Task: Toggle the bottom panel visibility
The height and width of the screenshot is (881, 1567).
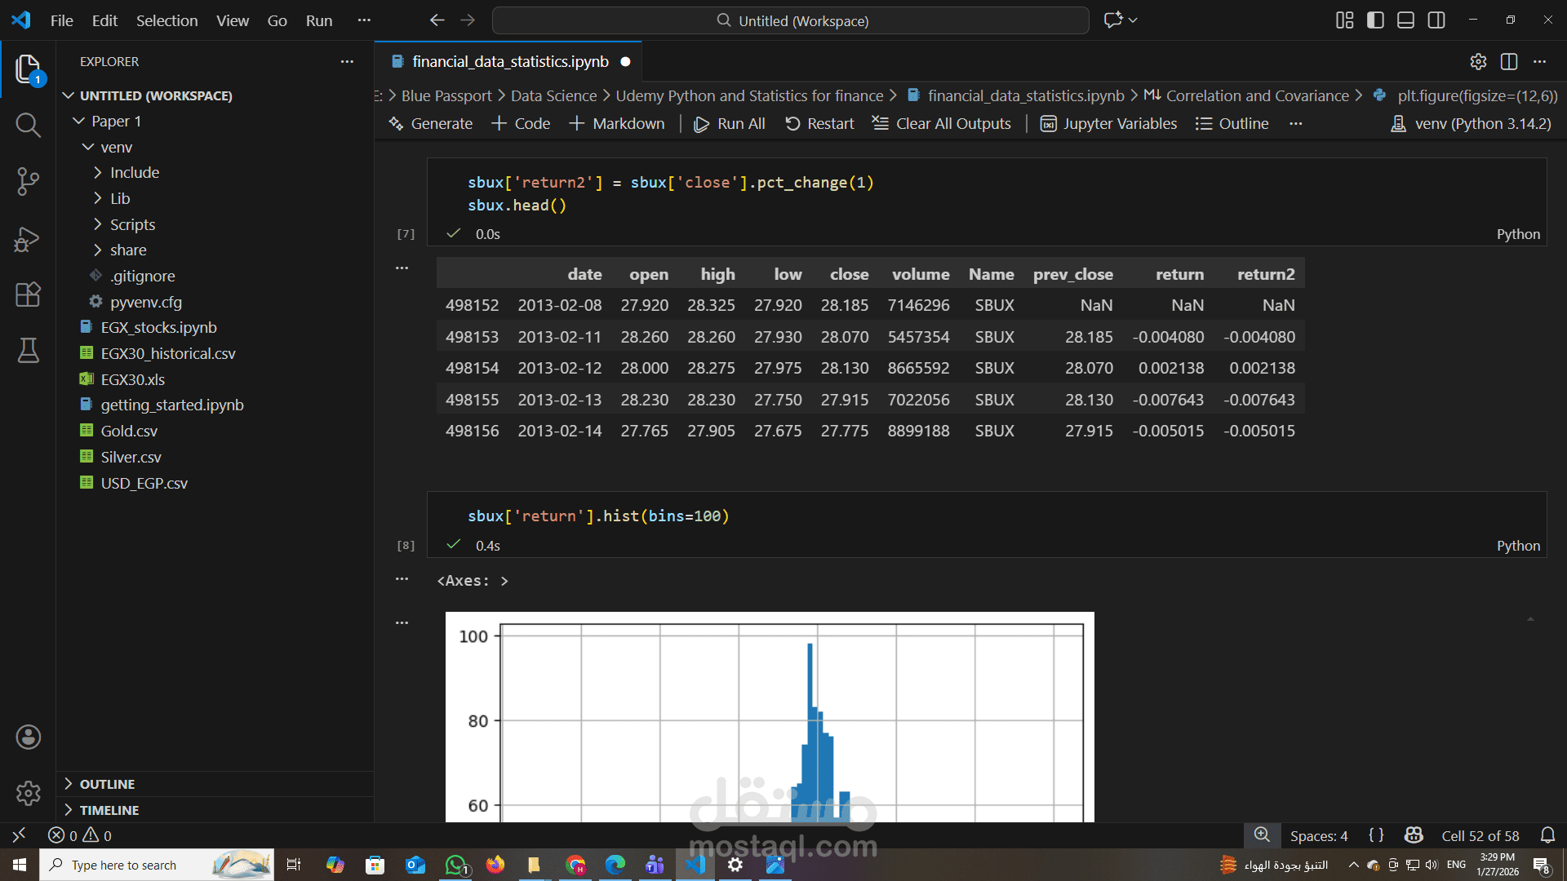Action: coord(1405,20)
